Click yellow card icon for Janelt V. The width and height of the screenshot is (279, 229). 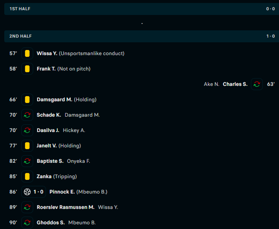tap(27, 146)
